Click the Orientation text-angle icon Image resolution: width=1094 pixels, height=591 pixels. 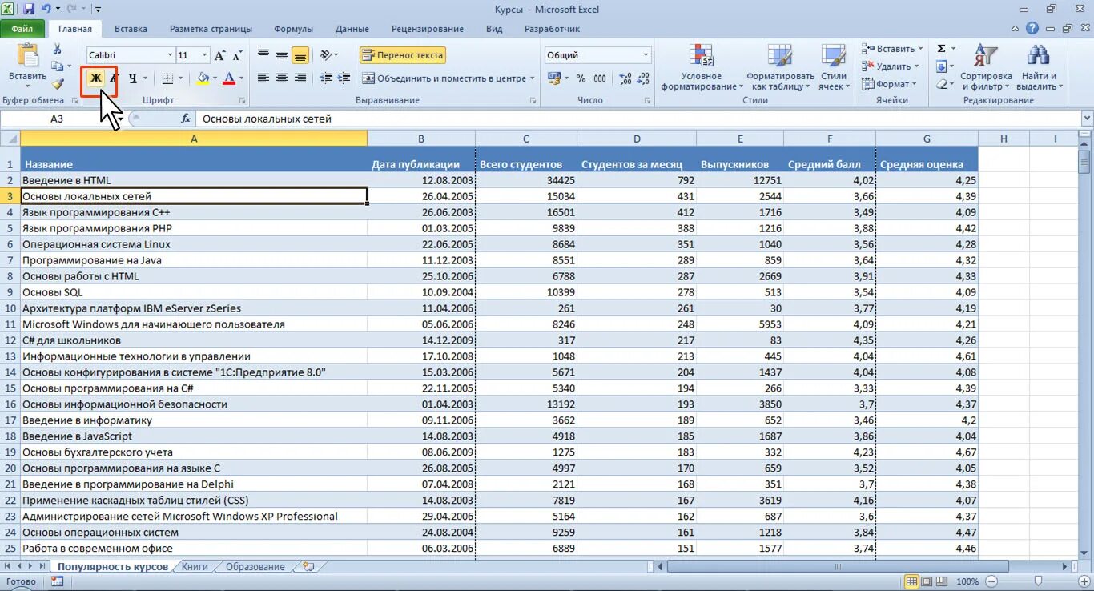coord(325,55)
